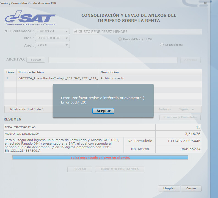The width and height of the screenshot is (218, 198).
Task: Select the No Residentes radio button
Action: [x=162, y=45]
